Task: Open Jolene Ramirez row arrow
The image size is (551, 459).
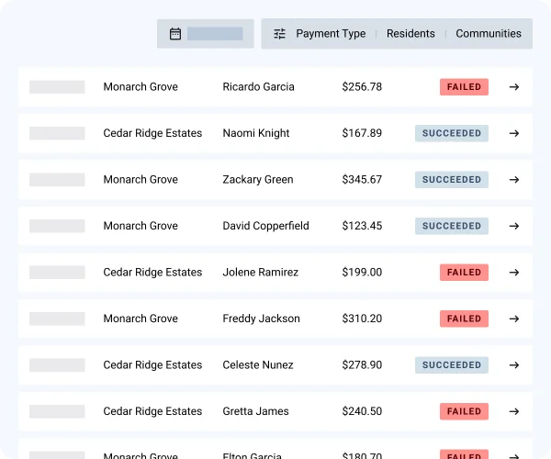Action: pyautogui.click(x=514, y=273)
